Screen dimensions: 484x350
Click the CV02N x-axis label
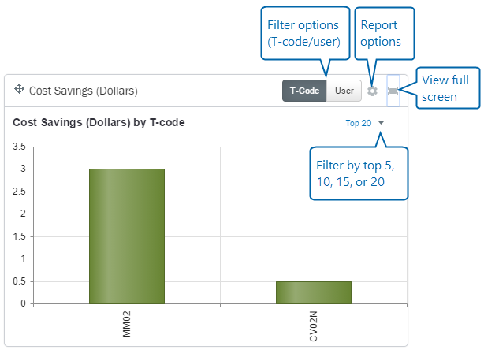[313, 325]
